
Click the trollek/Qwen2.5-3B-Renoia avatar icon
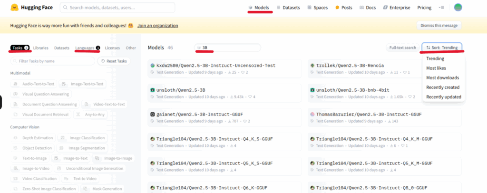pyautogui.click(x=312, y=65)
